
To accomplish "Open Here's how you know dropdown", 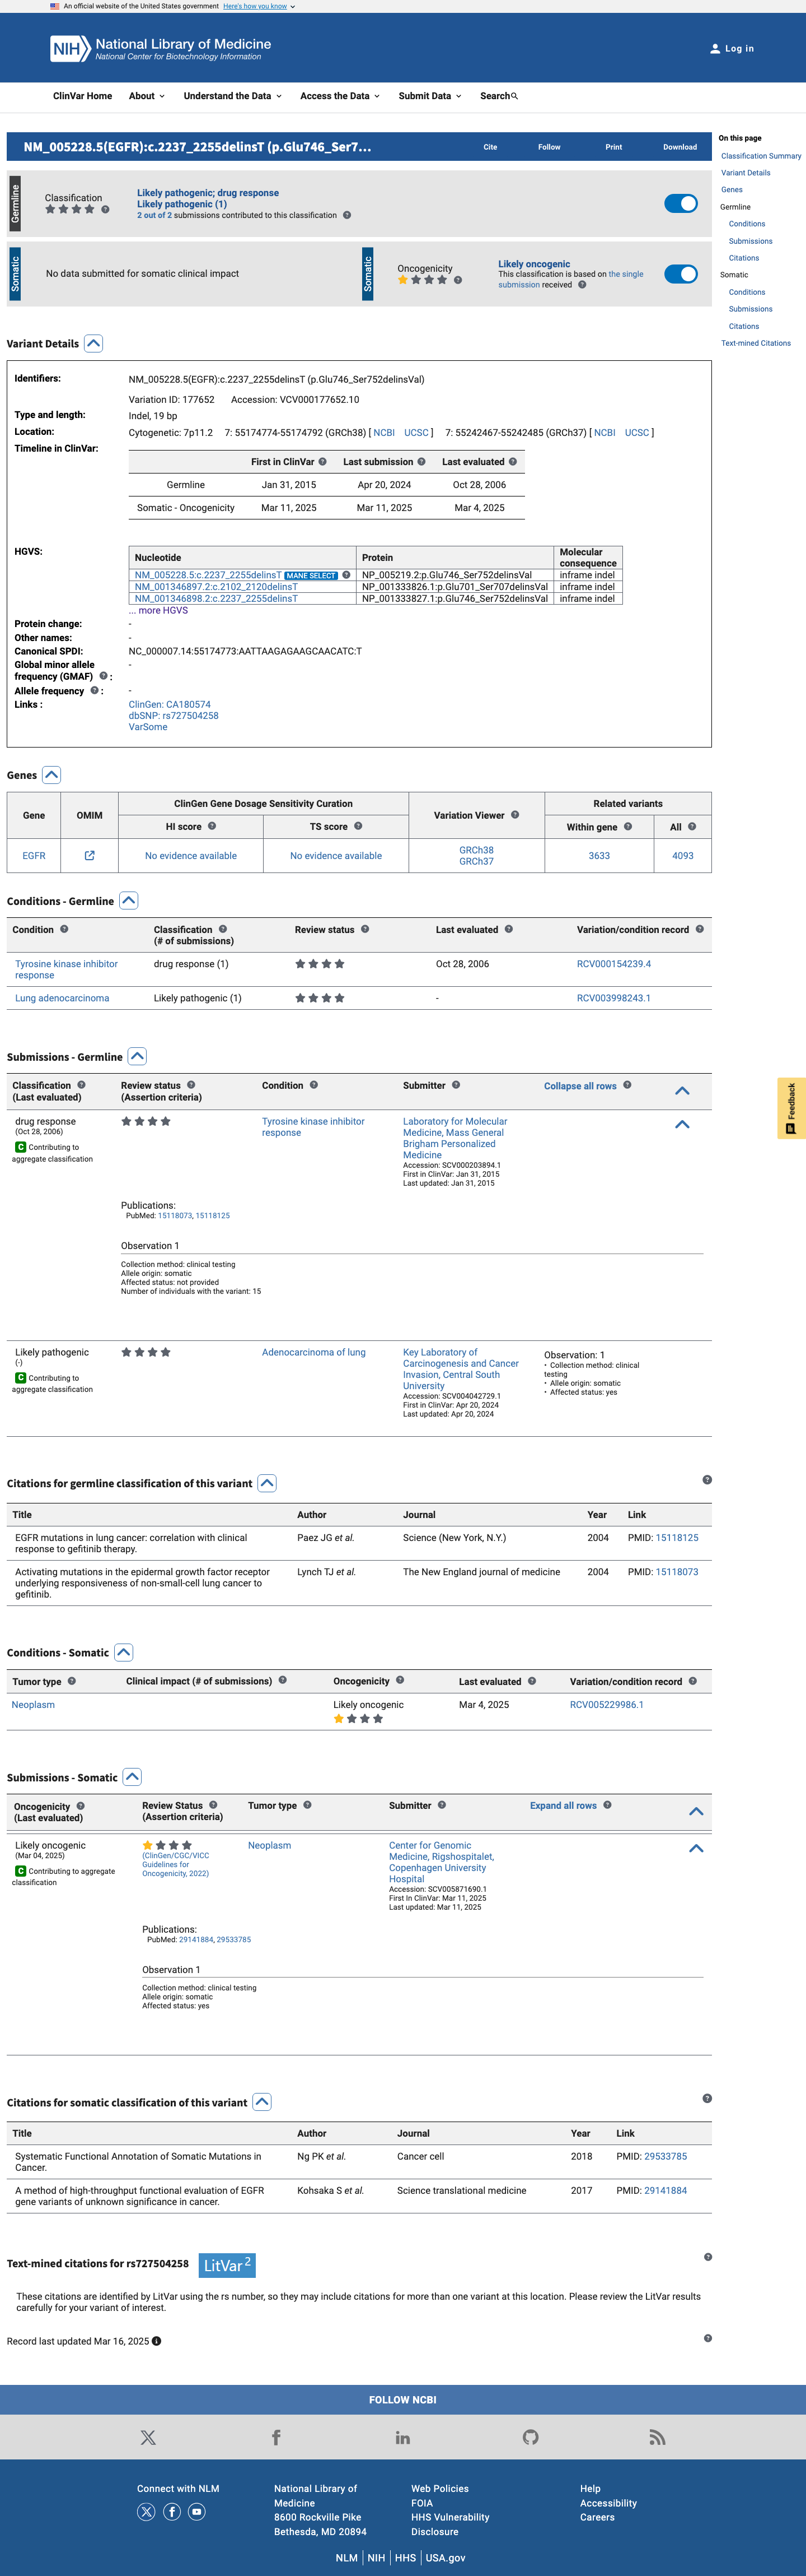I will click(259, 6).
